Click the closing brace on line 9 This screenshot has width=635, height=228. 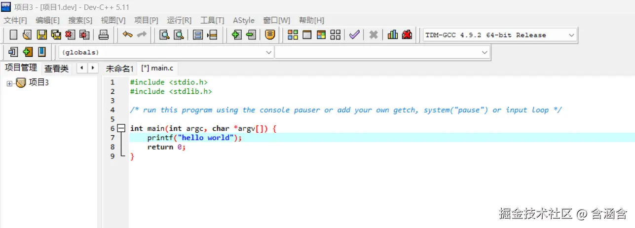point(132,156)
